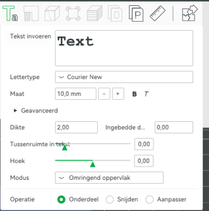The height and width of the screenshot is (211, 209).
Task: Click the Dikte 2,00 field
Action: [77, 127]
